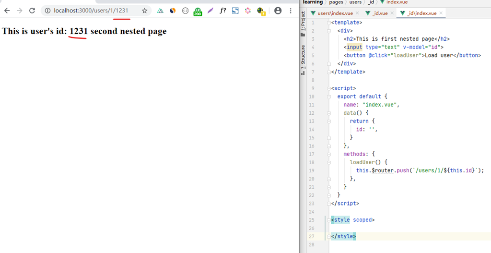Close the users\index.vue tab
The image size is (491, 253).
(357, 13)
